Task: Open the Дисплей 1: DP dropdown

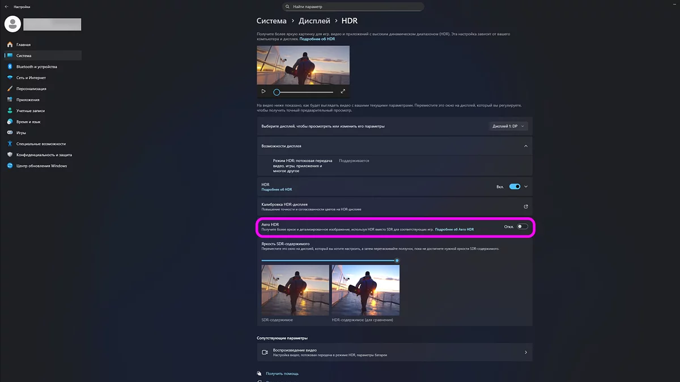Action: pos(508,126)
